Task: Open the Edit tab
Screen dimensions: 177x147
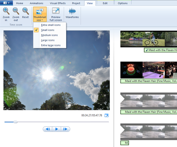Action: pos(105,3)
